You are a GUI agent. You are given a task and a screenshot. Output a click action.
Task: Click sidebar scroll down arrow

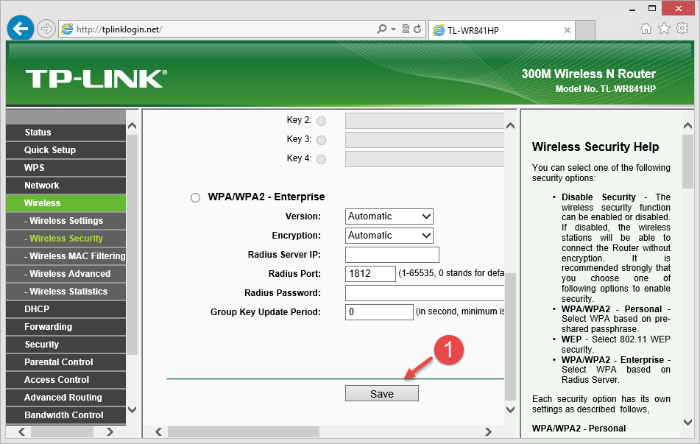click(x=132, y=409)
